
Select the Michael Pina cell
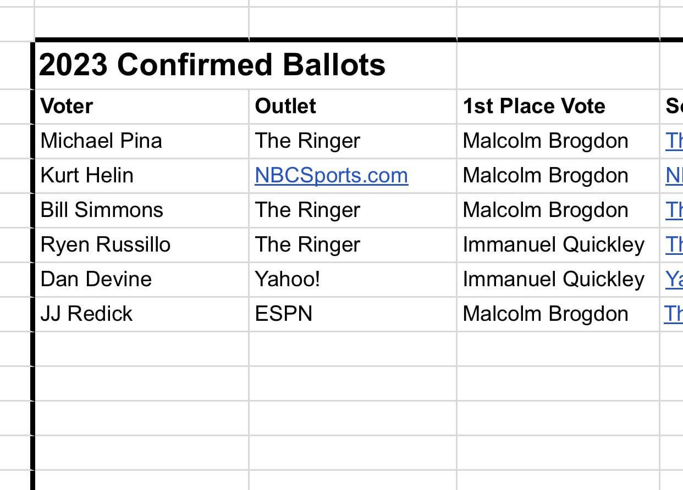[x=101, y=141]
